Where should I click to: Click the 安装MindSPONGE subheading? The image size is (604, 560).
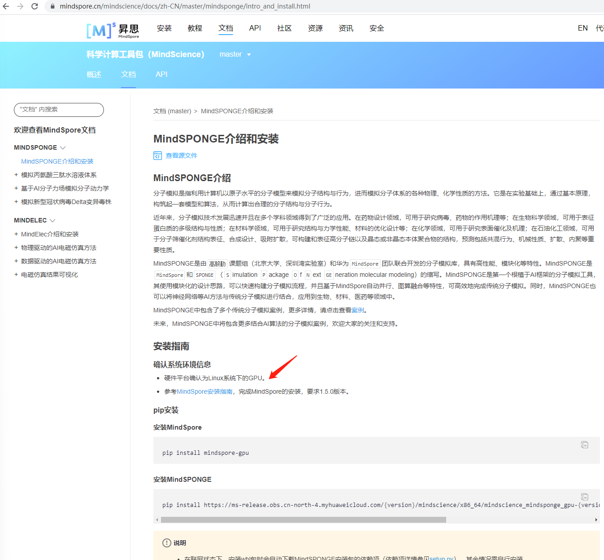click(182, 480)
